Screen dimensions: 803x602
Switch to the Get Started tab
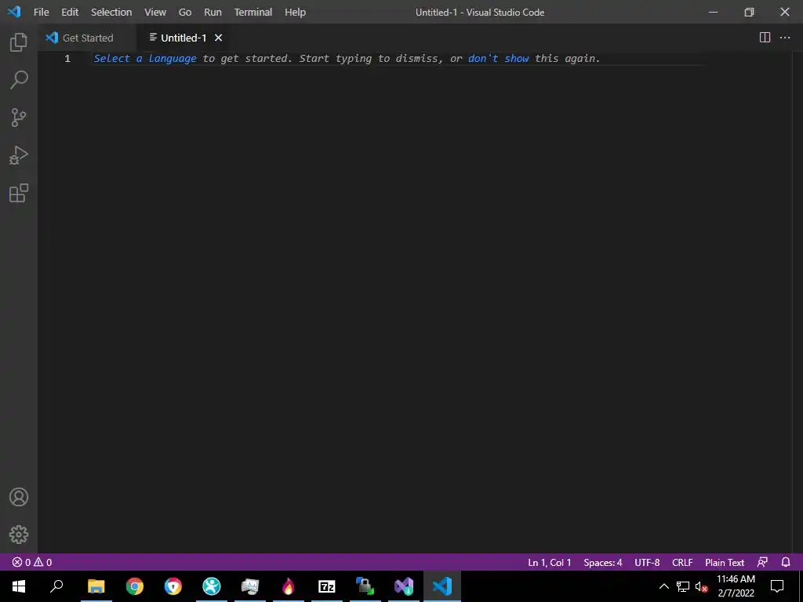(x=87, y=38)
